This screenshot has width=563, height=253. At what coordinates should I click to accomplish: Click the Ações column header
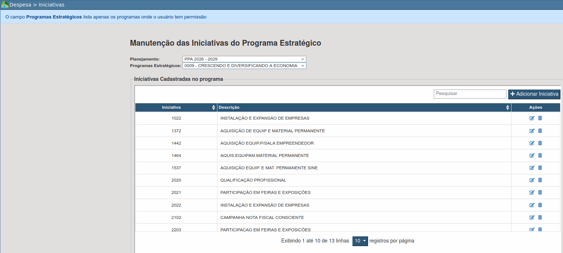(535, 107)
